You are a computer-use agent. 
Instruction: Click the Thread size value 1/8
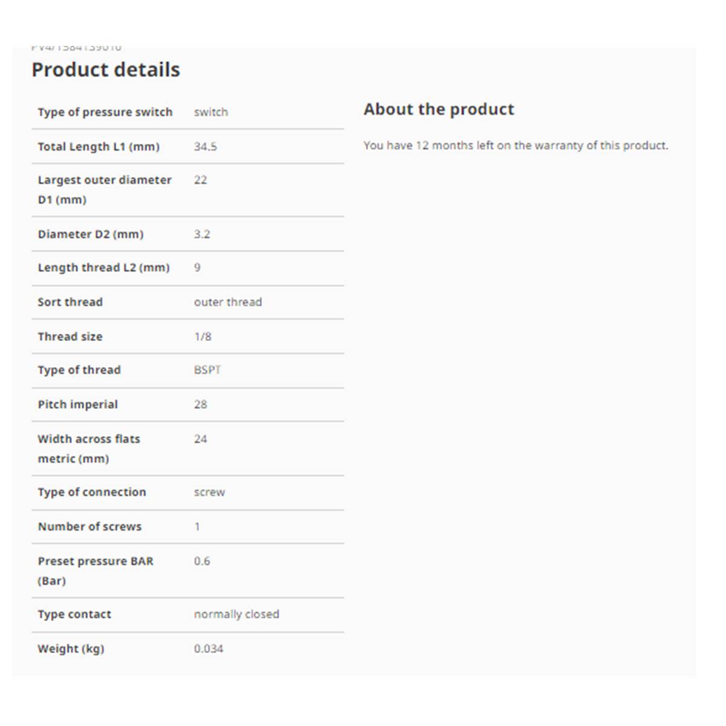pos(203,337)
